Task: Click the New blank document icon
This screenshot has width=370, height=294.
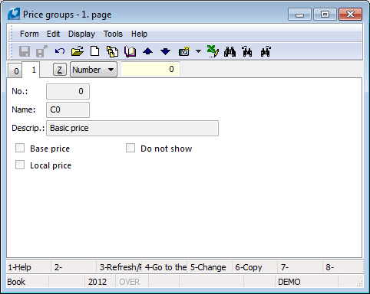Action: pos(95,51)
